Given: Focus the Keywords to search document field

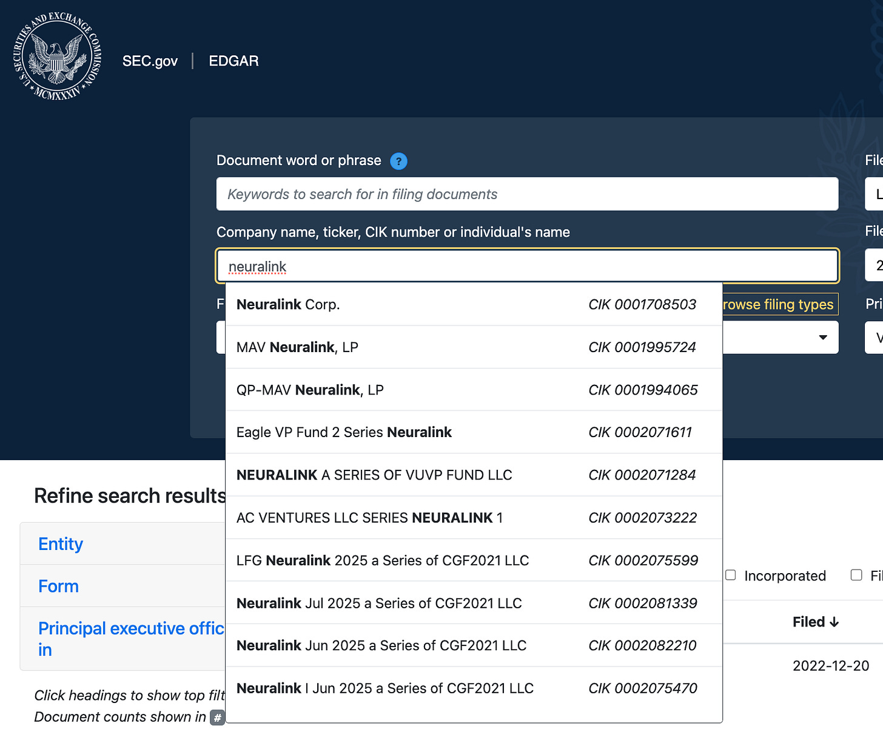Looking at the screenshot, I should (x=527, y=194).
